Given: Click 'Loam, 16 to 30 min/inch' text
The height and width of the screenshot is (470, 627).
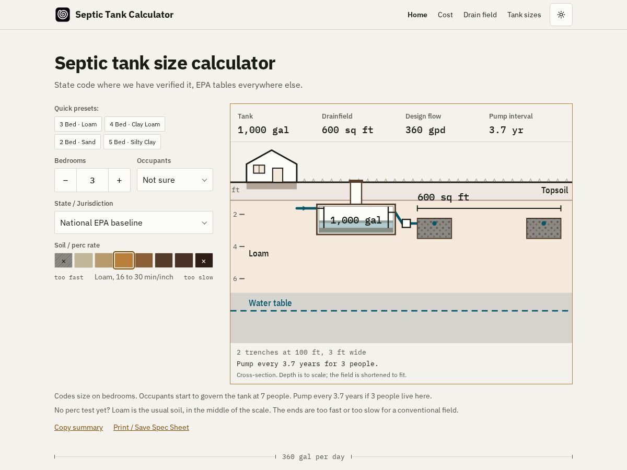Looking at the screenshot, I should pyautogui.click(x=134, y=277).
